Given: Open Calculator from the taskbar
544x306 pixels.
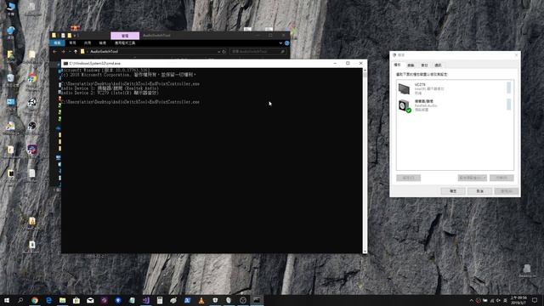Looking at the screenshot, I should (x=160, y=300).
